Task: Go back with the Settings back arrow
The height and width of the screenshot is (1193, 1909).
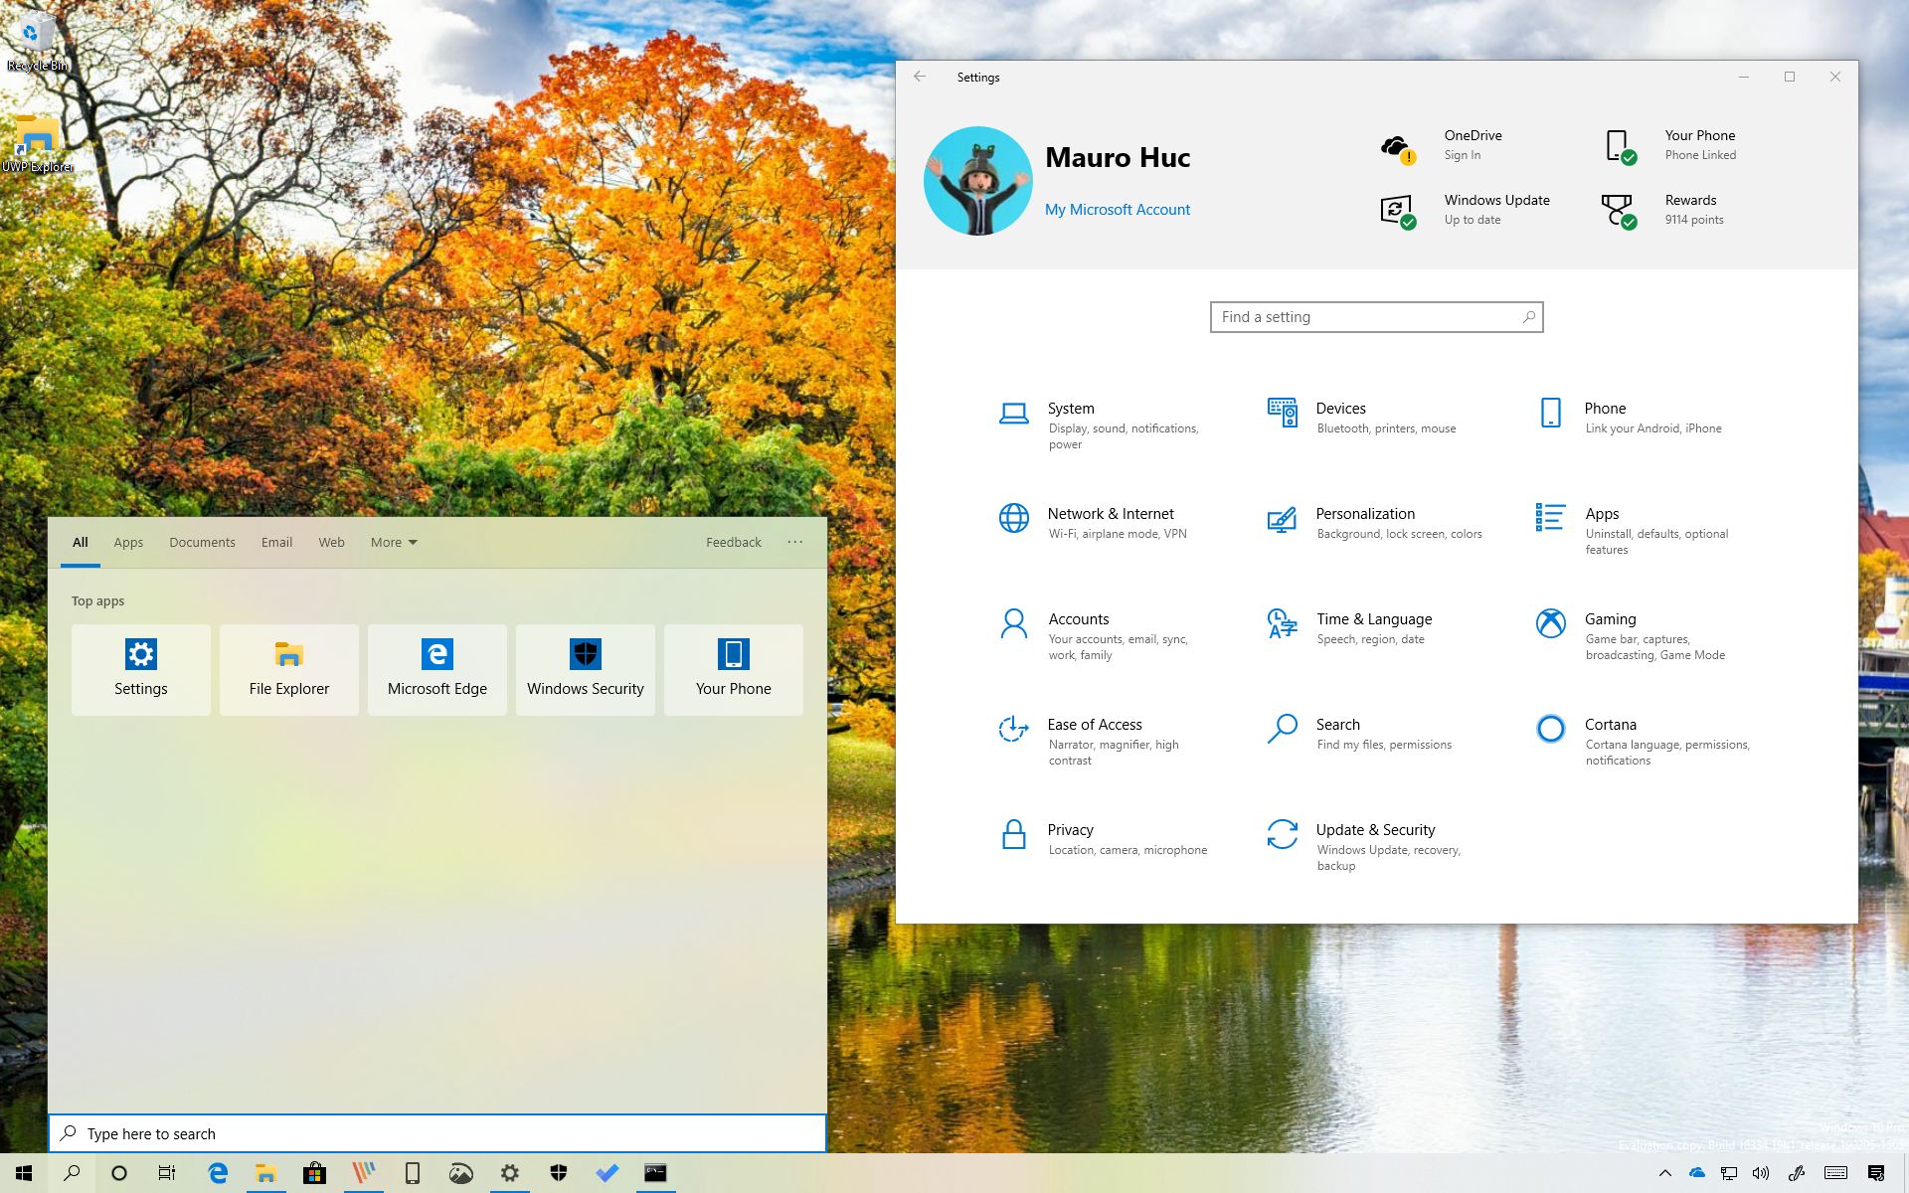Action: 920,77
